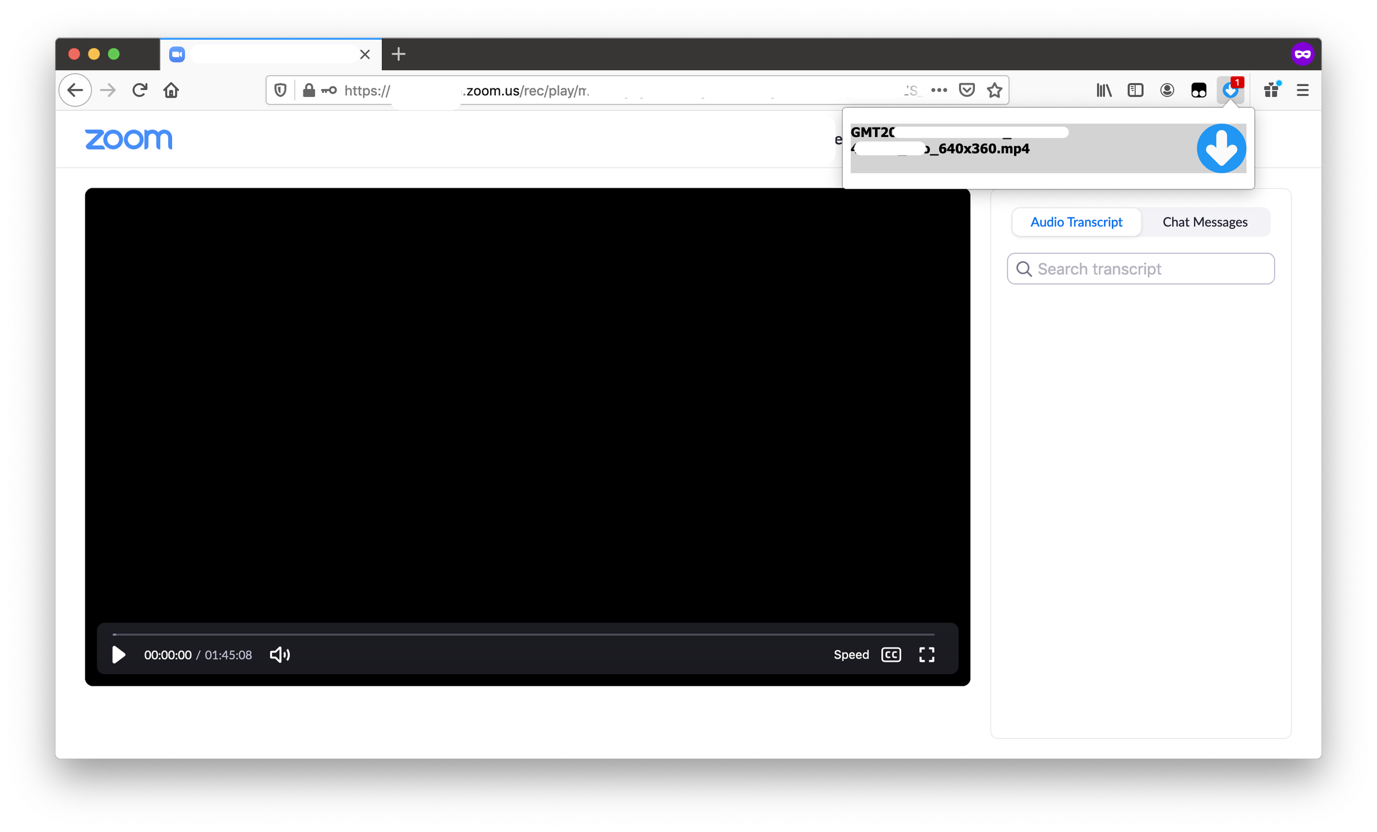This screenshot has height=832, width=1377.
Task: Select the Chat Messages tab
Action: (x=1205, y=221)
